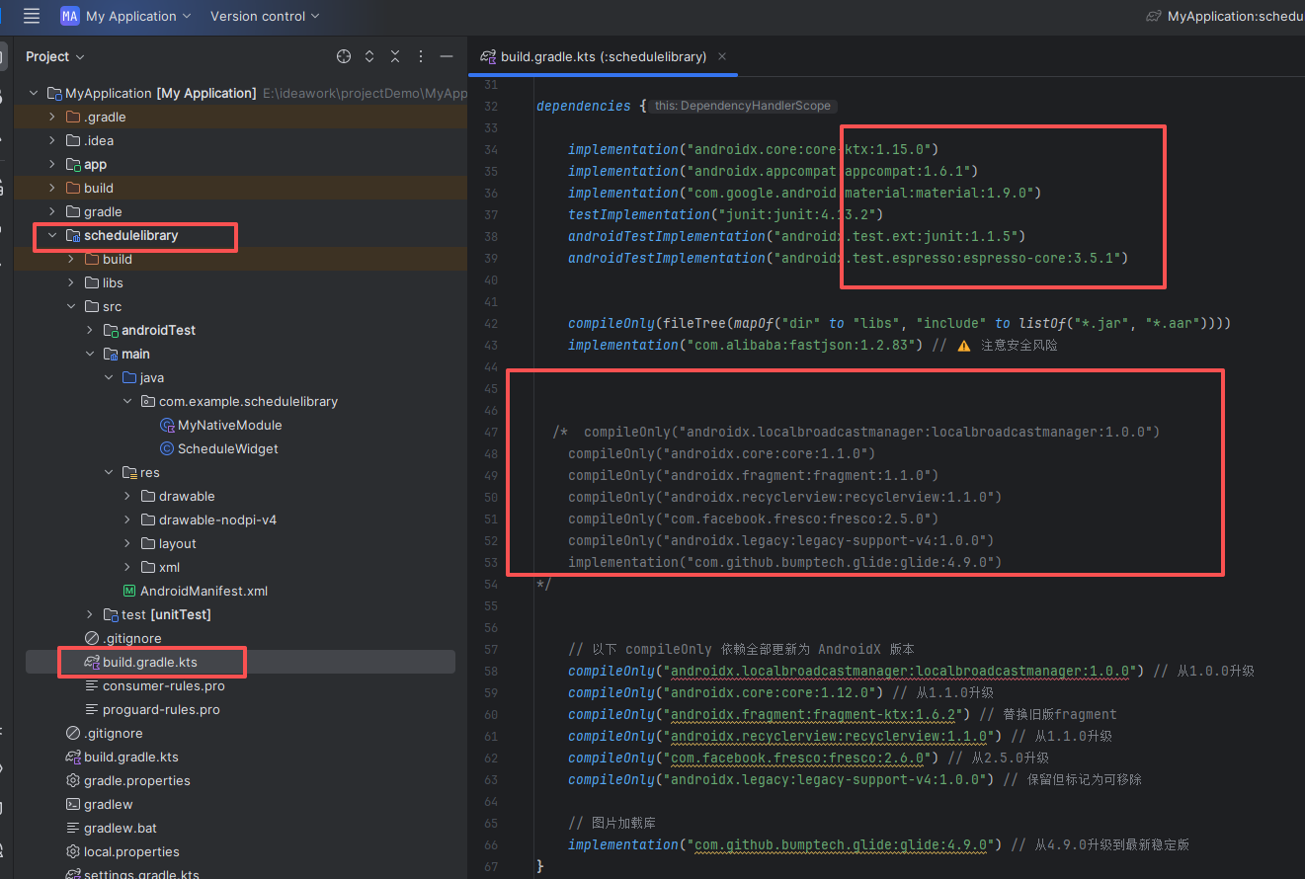
Task: Click the fresco:2.6.0 compileOnly line
Action: click(x=753, y=758)
